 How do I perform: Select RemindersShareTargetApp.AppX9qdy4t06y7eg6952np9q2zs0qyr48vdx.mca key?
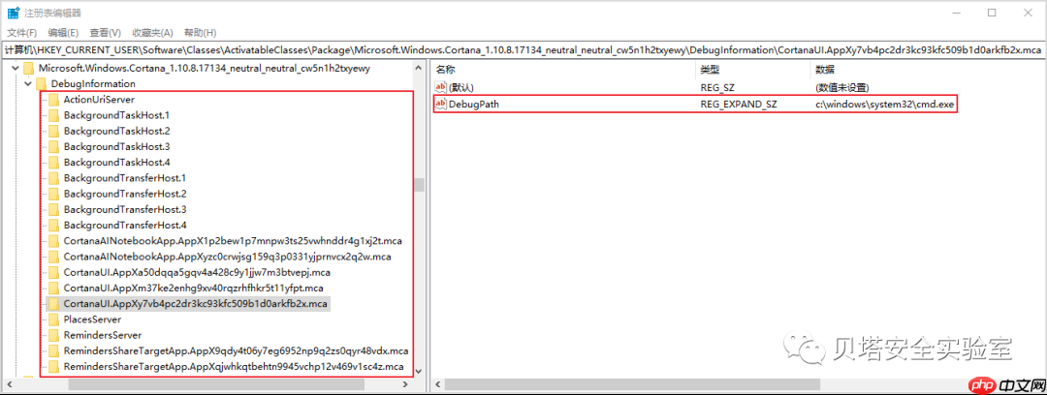[237, 350]
